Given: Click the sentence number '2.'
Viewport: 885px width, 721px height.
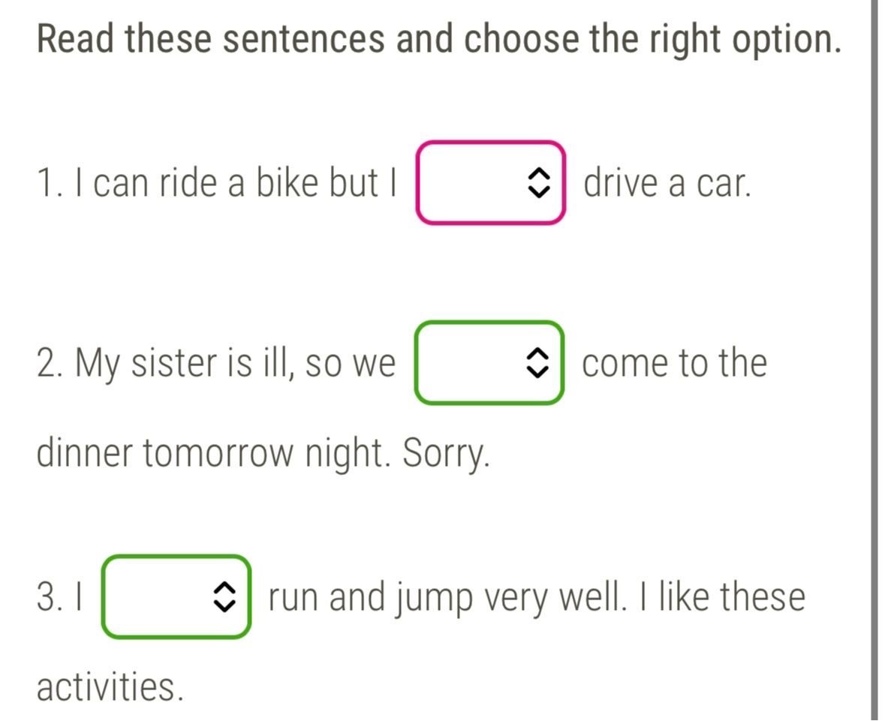Looking at the screenshot, I should coord(50,363).
